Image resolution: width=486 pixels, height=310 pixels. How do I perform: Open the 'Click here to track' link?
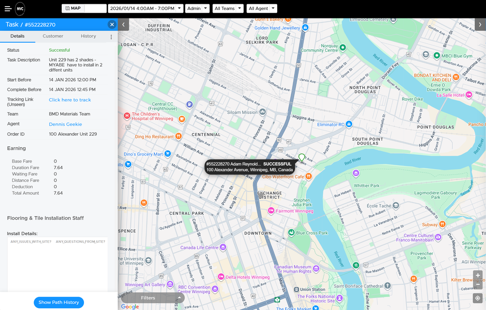click(70, 100)
